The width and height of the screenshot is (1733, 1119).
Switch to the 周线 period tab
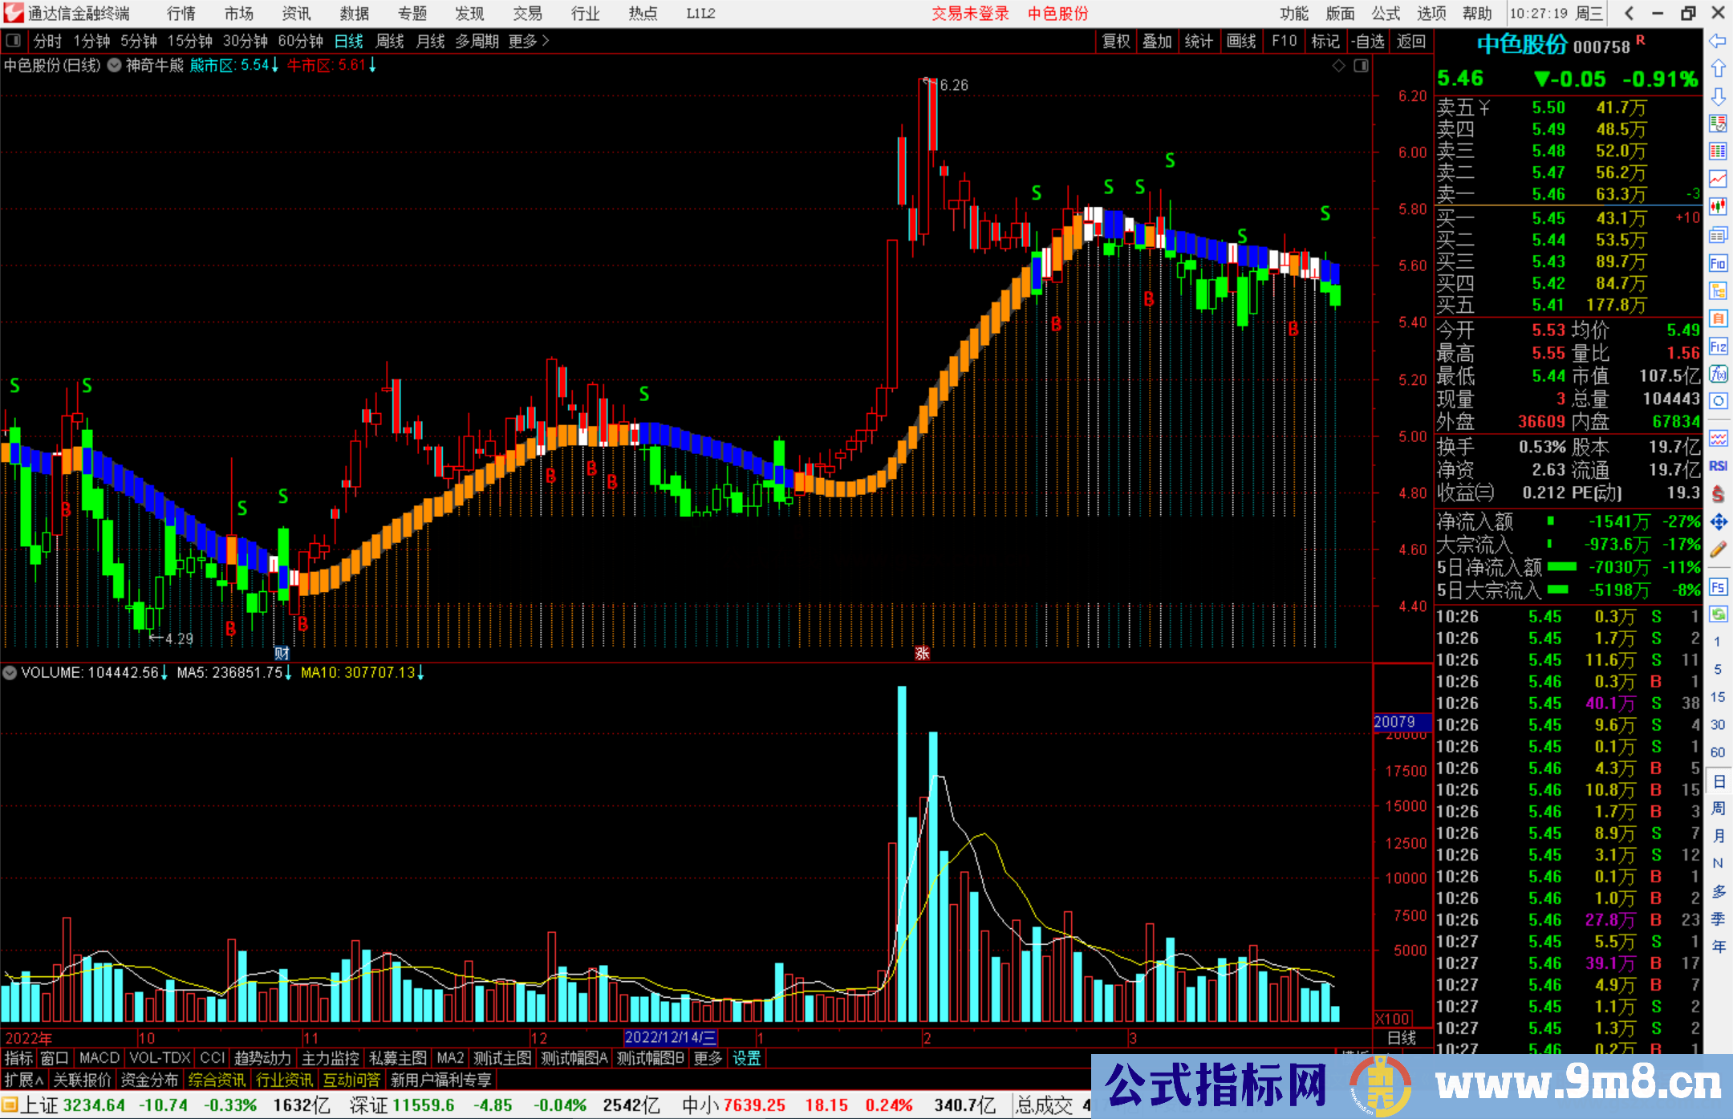click(x=390, y=41)
